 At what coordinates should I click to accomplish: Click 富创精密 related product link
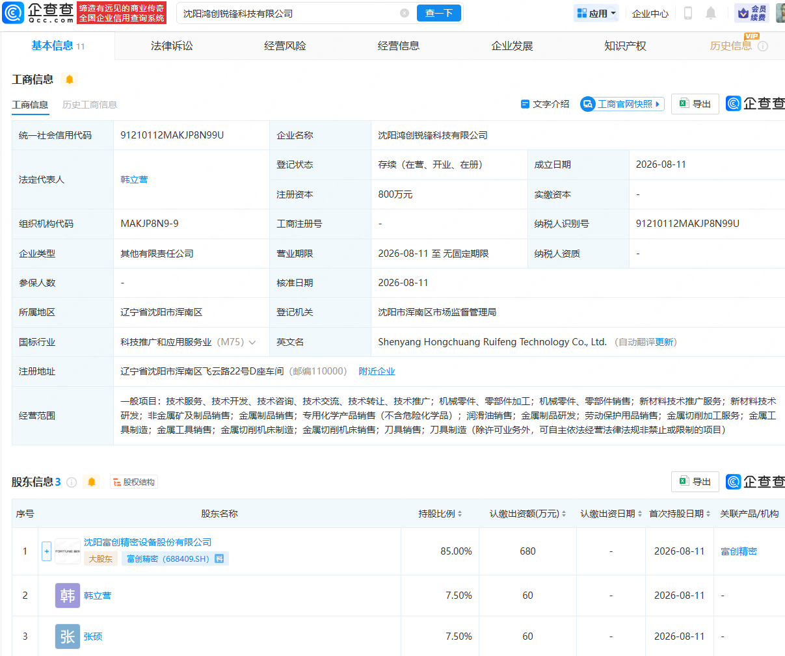pyautogui.click(x=739, y=551)
